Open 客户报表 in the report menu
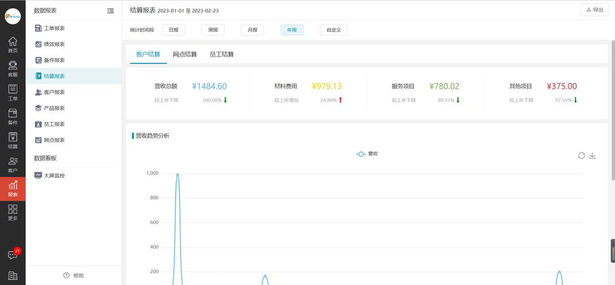The width and height of the screenshot is (615, 285). click(x=74, y=92)
